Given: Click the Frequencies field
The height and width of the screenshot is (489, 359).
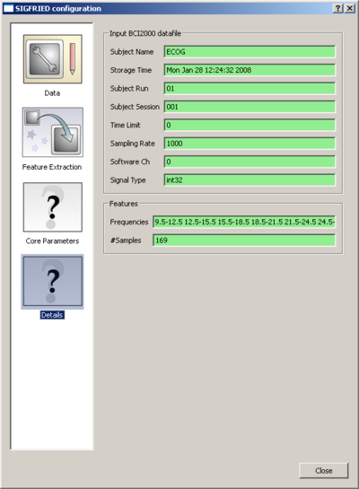Looking at the screenshot, I should [x=244, y=222].
